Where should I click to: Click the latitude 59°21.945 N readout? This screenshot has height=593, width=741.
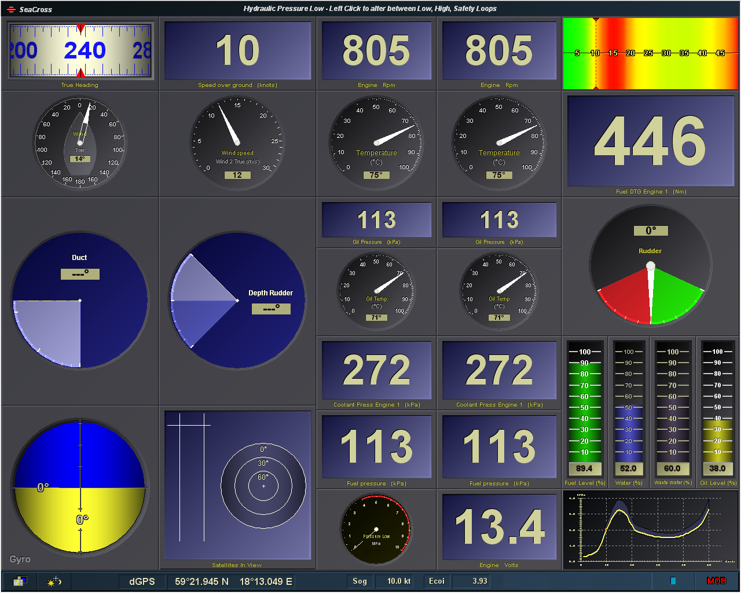[x=201, y=581]
